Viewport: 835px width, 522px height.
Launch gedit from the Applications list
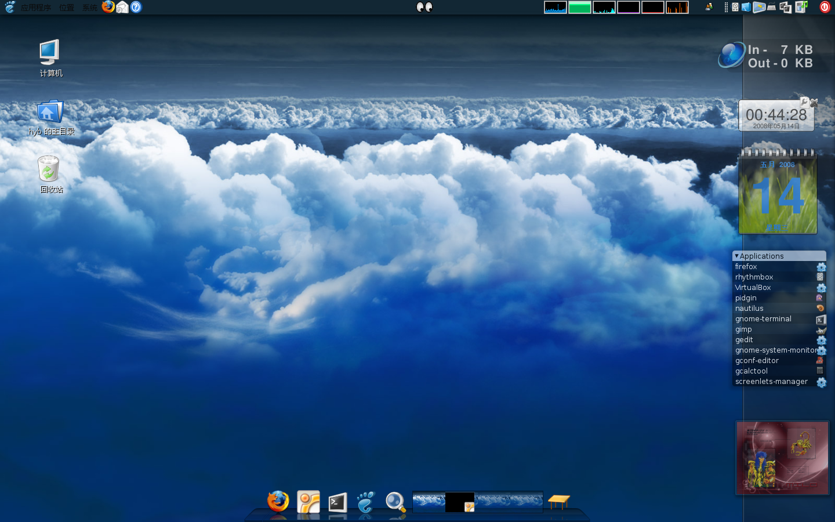[780, 340]
